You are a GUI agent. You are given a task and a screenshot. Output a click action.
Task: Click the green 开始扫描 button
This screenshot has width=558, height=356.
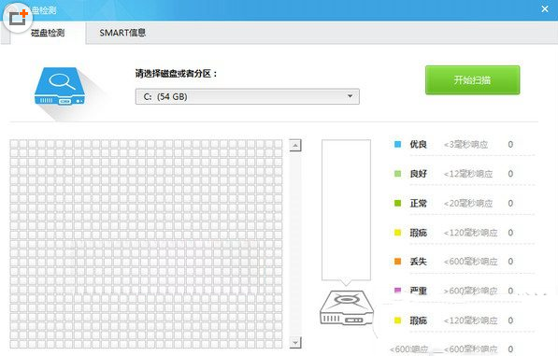coord(472,80)
